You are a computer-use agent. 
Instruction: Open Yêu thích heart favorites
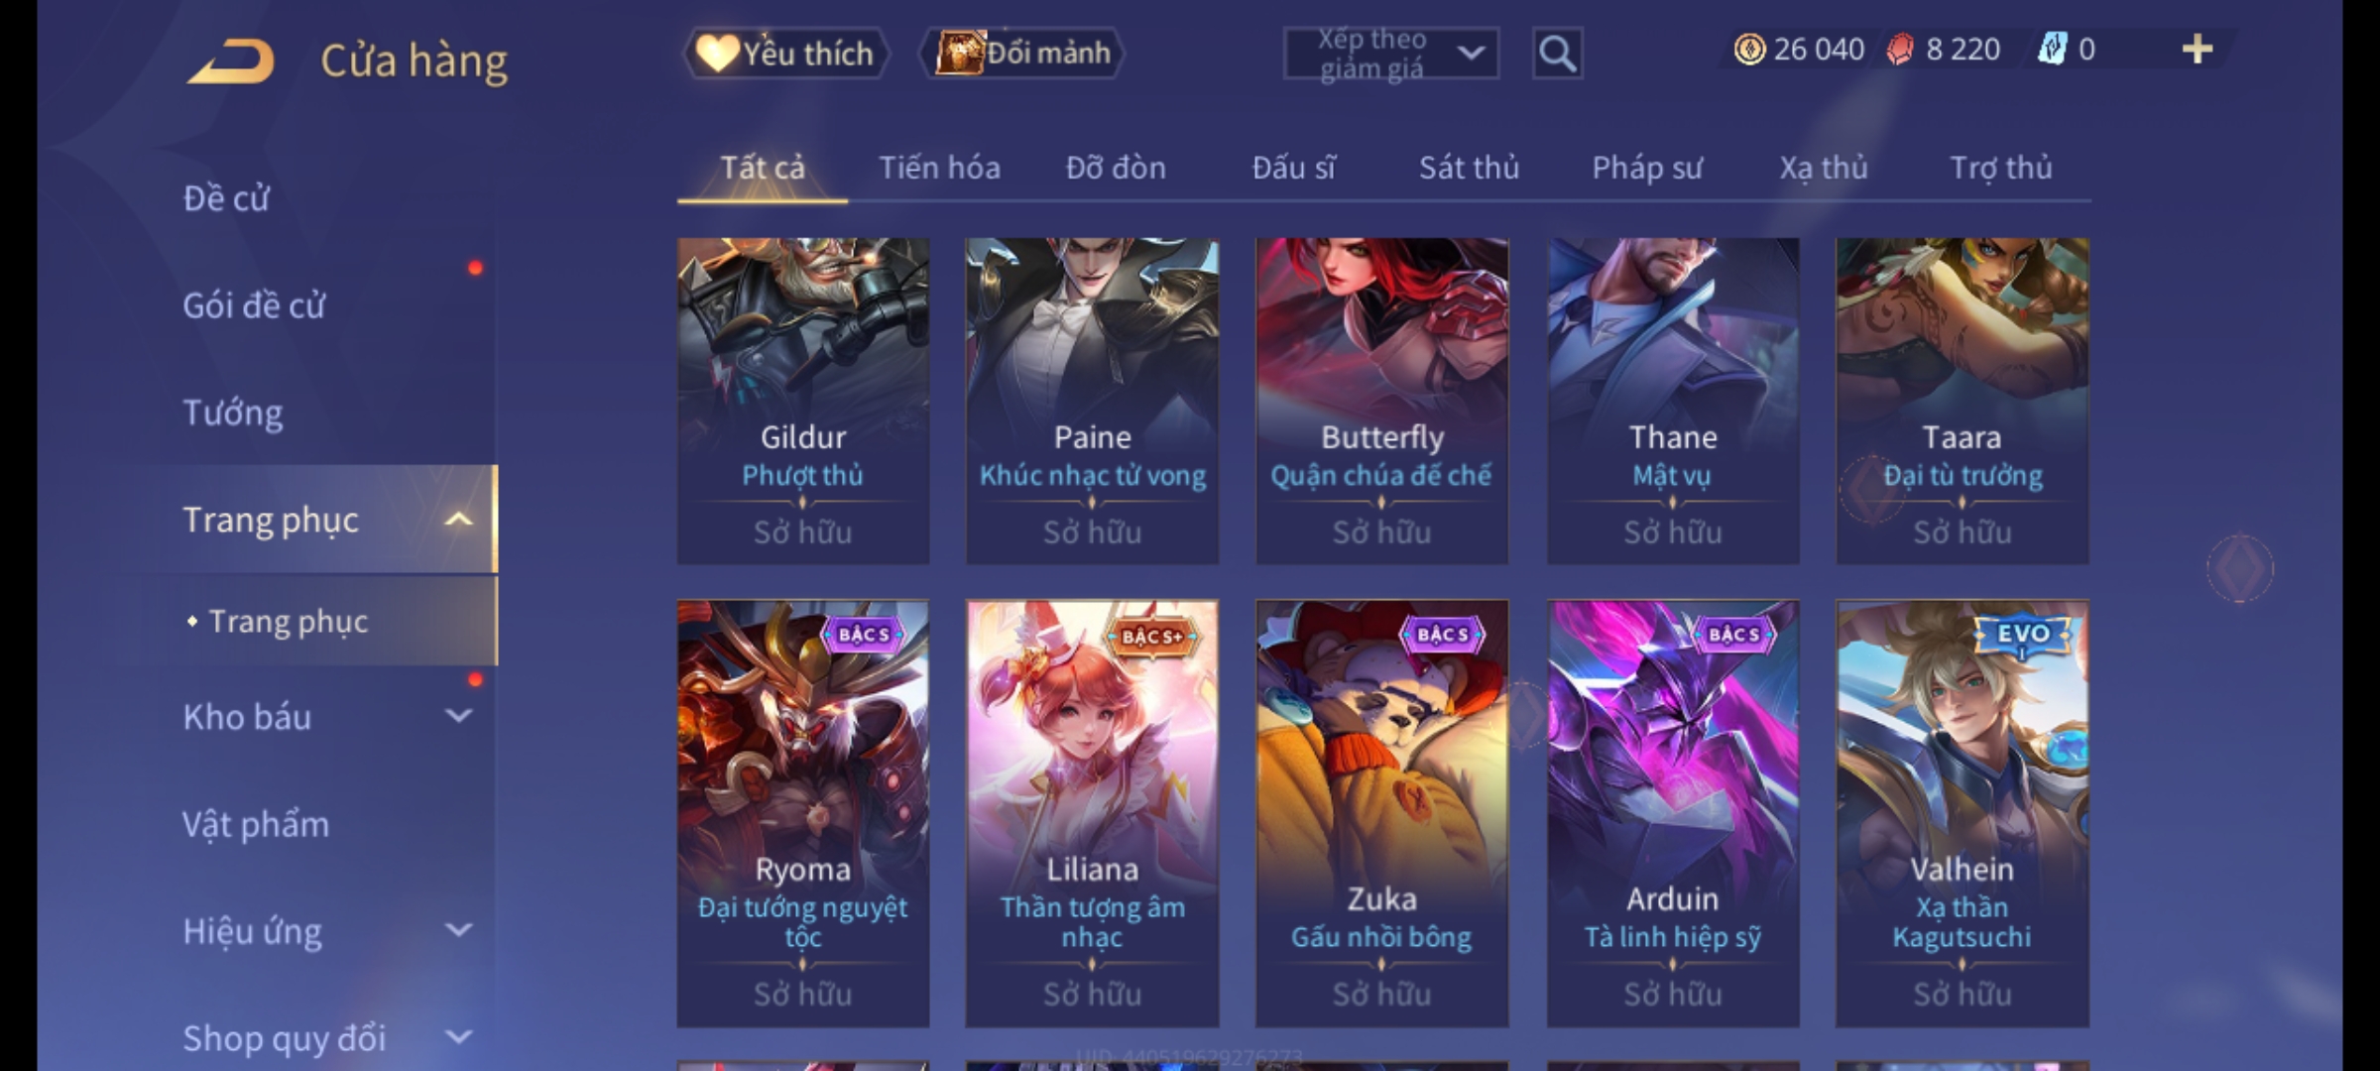[785, 54]
